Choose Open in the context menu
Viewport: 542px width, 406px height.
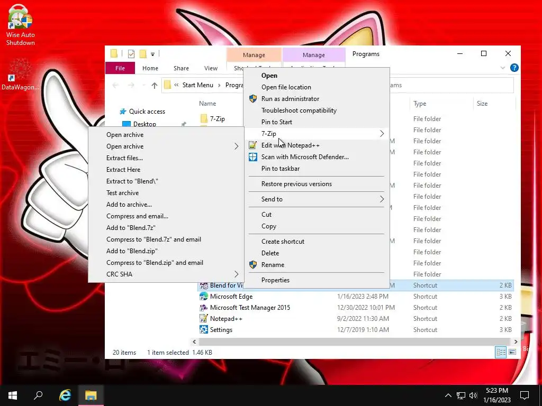click(317, 76)
